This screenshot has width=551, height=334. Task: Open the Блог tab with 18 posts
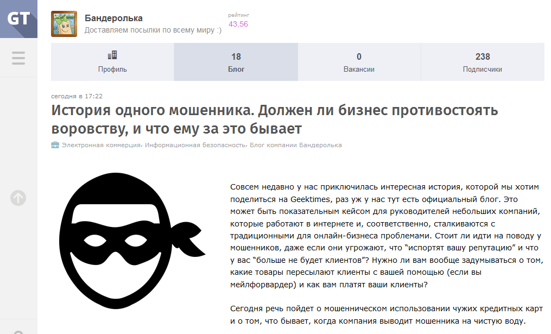(x=236, y=62)
